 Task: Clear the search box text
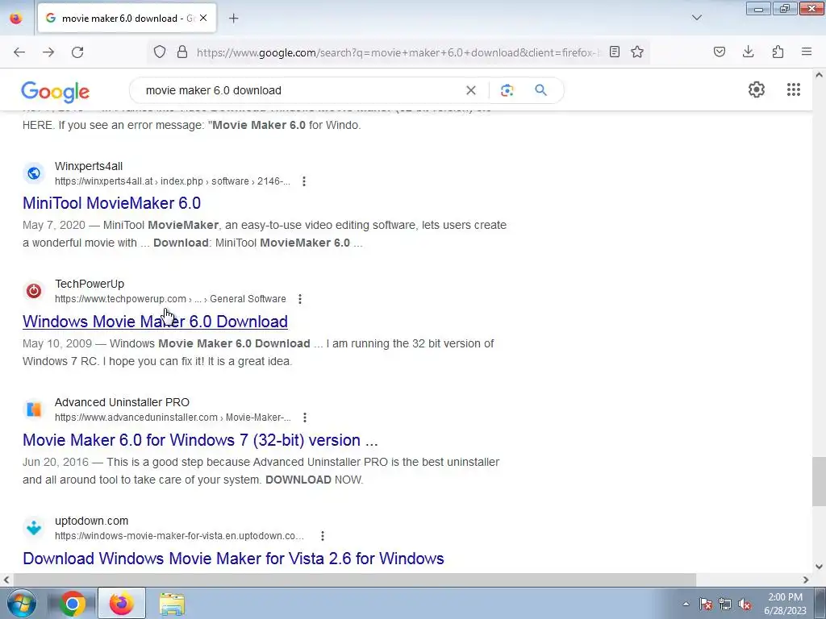tap(471, 90)
